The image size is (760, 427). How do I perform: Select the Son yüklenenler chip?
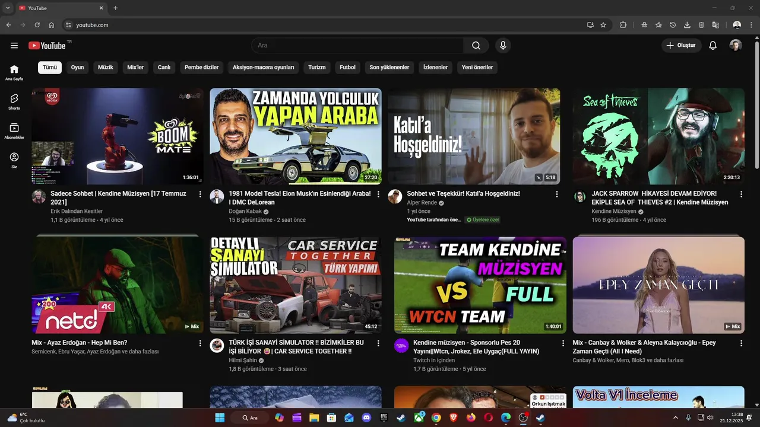[389, 67]
